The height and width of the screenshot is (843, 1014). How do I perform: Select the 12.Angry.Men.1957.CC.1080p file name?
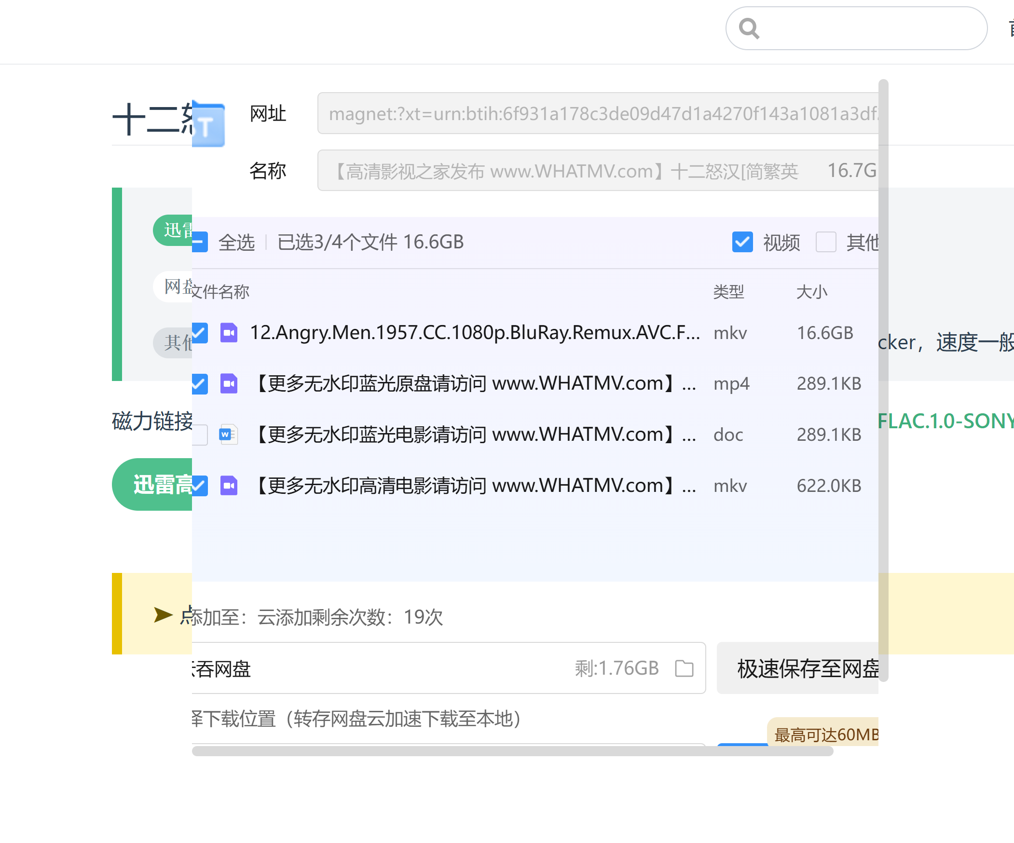pos(475,333)
